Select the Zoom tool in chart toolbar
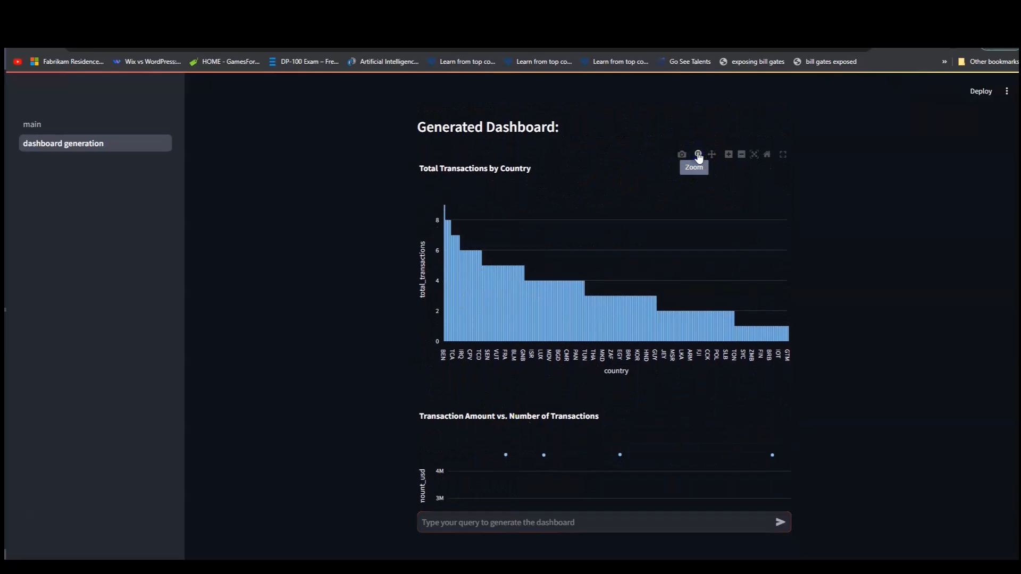 pos(698,154)
